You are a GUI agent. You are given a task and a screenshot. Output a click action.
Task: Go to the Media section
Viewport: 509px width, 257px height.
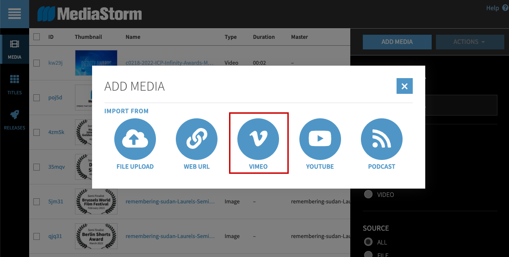[15, 49]
